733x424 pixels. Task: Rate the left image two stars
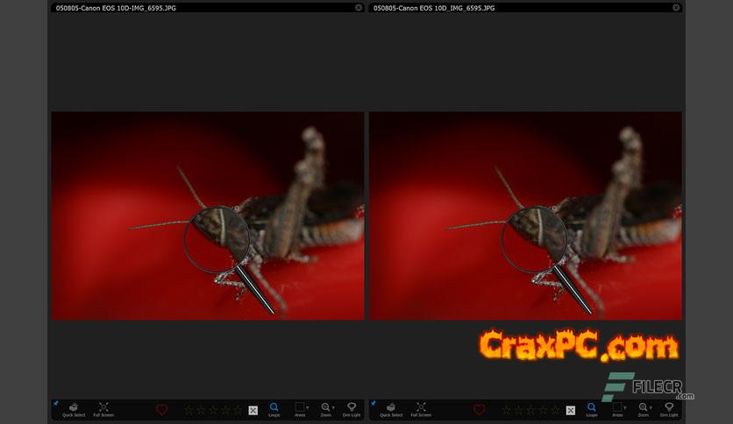point(201,411)
